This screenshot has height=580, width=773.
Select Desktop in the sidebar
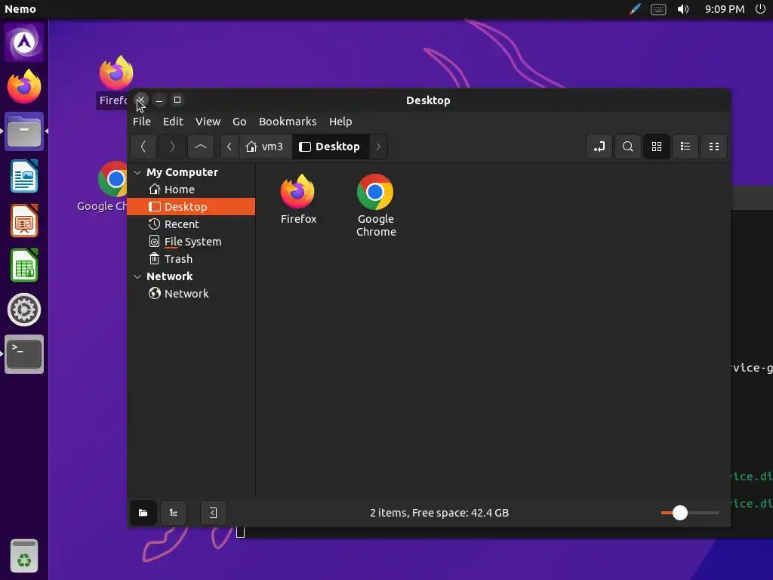[191, 207]
